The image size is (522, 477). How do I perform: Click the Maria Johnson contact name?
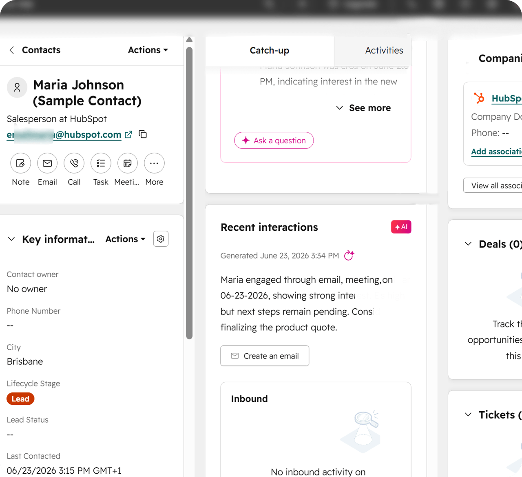pyautogui.click(x=87, y=93)
